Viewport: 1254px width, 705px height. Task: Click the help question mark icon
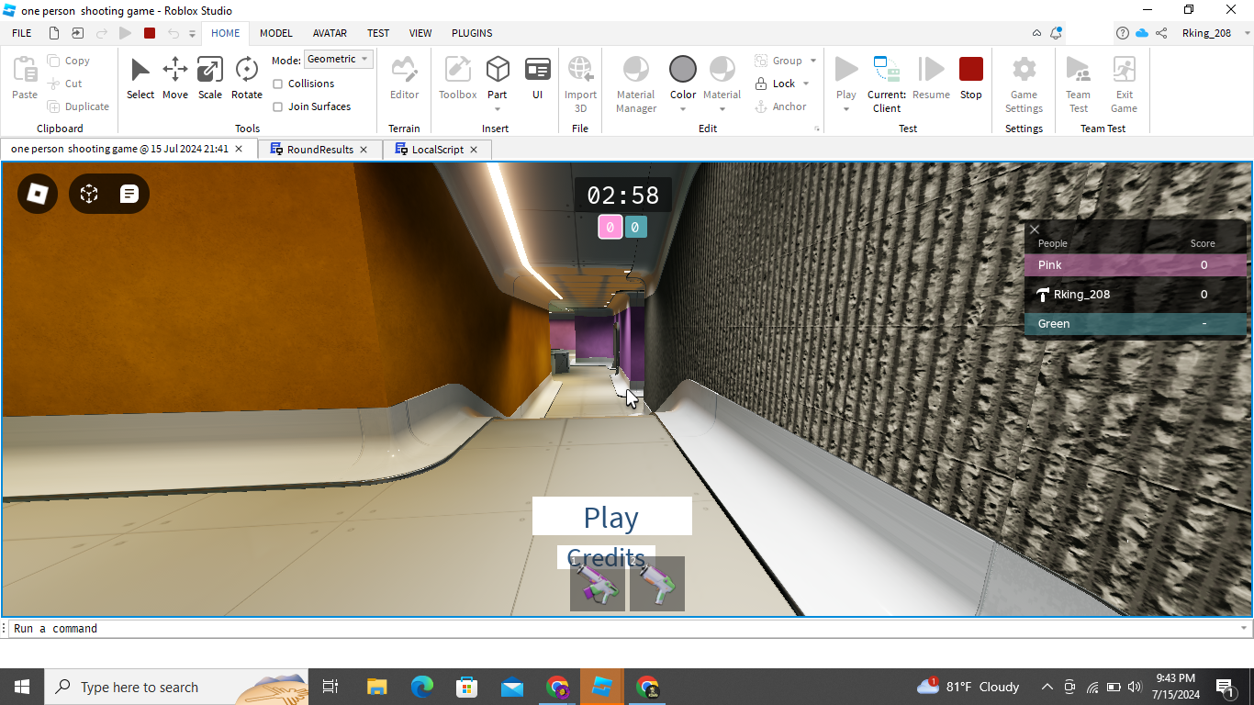pos(1122,33)
